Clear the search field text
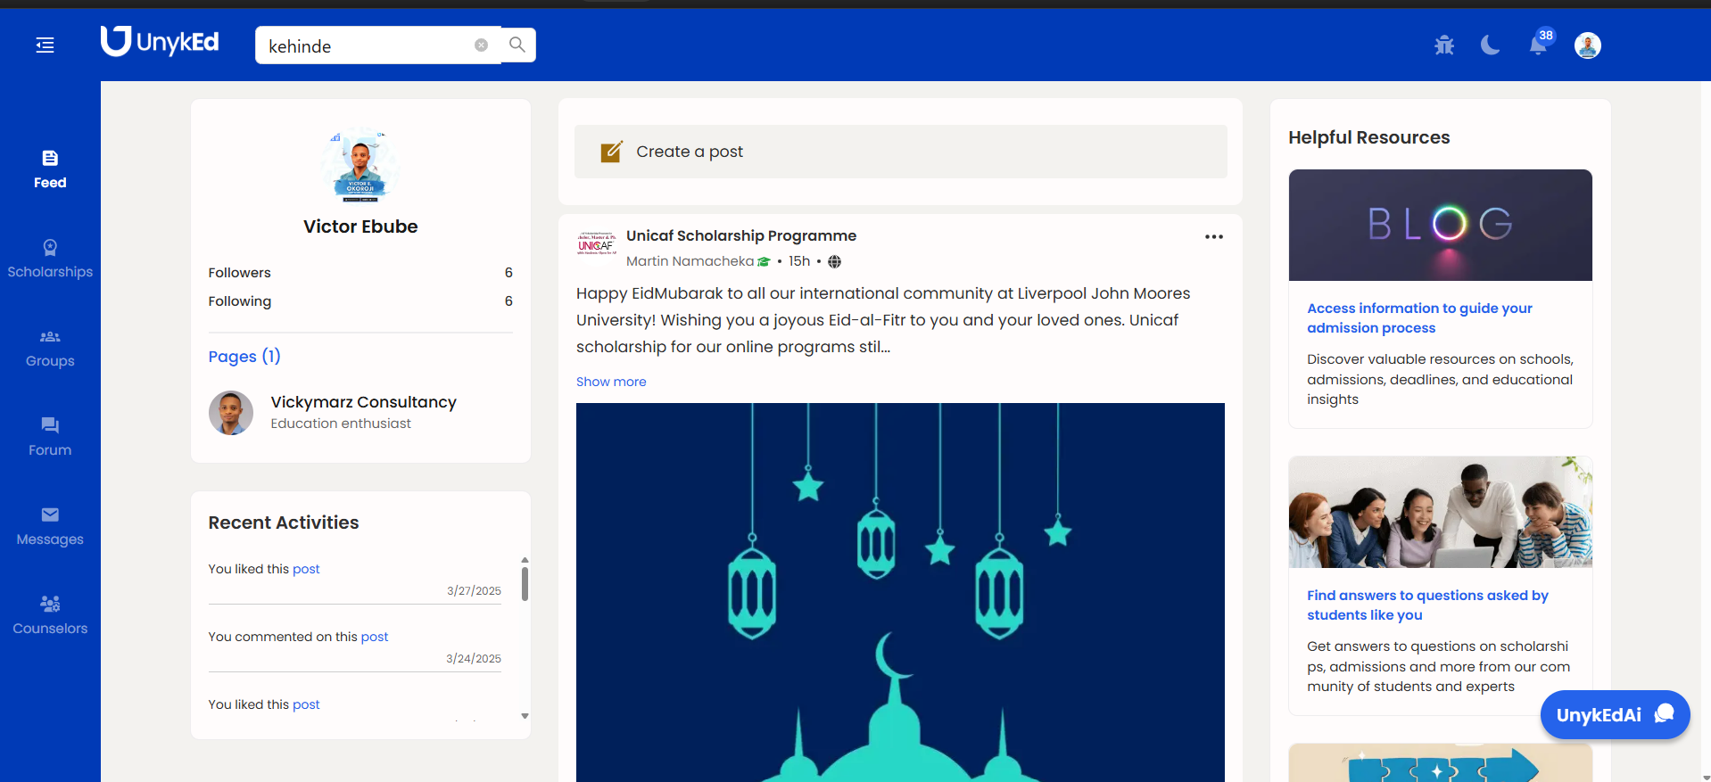Screen dimensions: 1711x782 coord(481,45)
